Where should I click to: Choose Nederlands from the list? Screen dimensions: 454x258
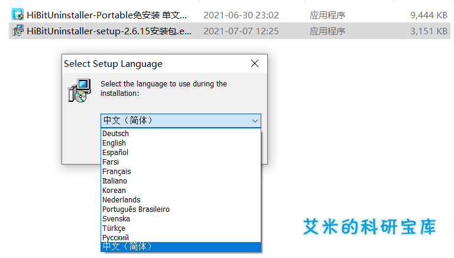(121, 200)
